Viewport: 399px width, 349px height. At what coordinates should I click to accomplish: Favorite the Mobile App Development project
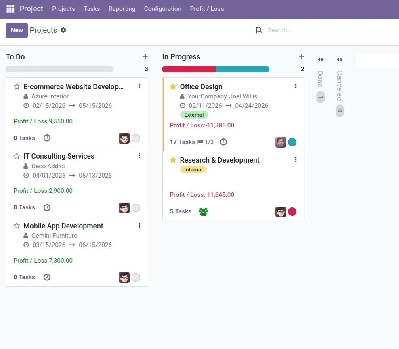pos(17,226)
